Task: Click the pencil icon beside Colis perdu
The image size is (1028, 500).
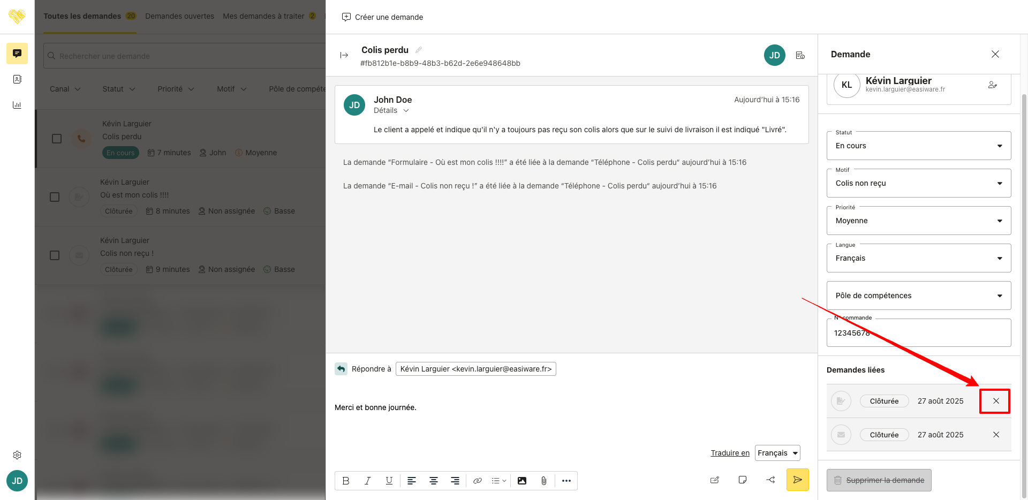Action: (x=419, y=50)
